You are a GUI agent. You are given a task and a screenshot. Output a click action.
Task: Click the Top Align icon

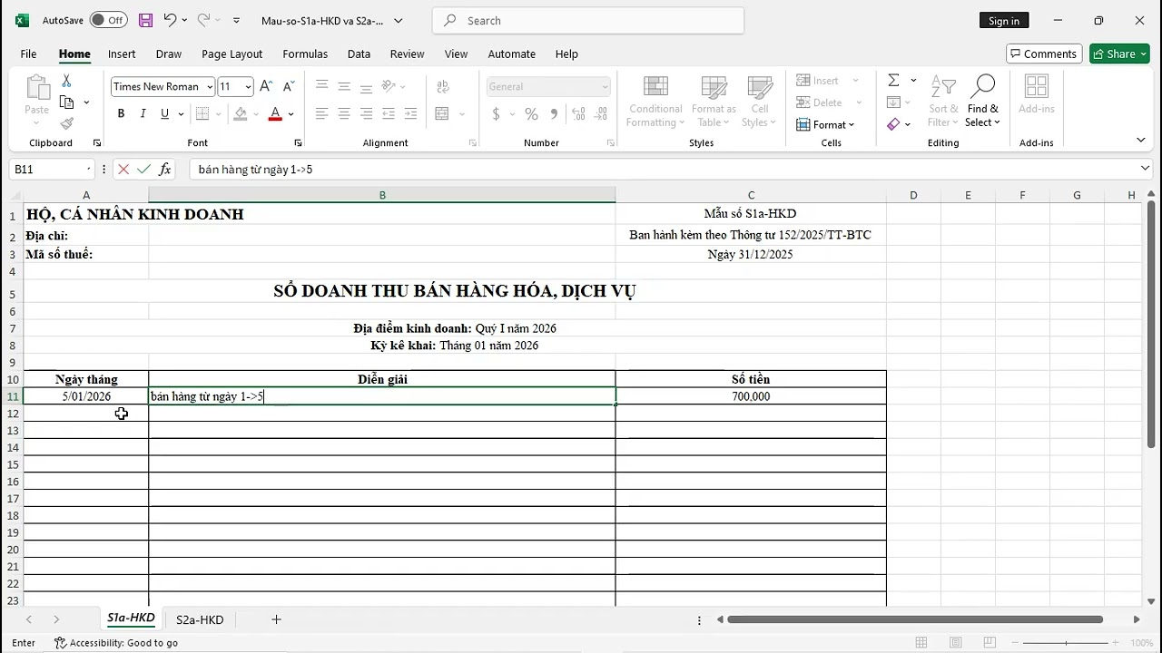(x=322, y=86)
